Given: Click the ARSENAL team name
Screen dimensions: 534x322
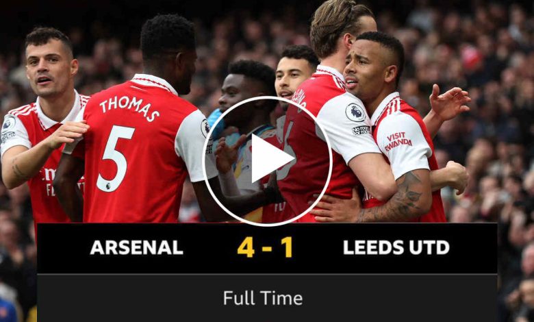Looking at the screenshot, I should click(x=136, y=248).
